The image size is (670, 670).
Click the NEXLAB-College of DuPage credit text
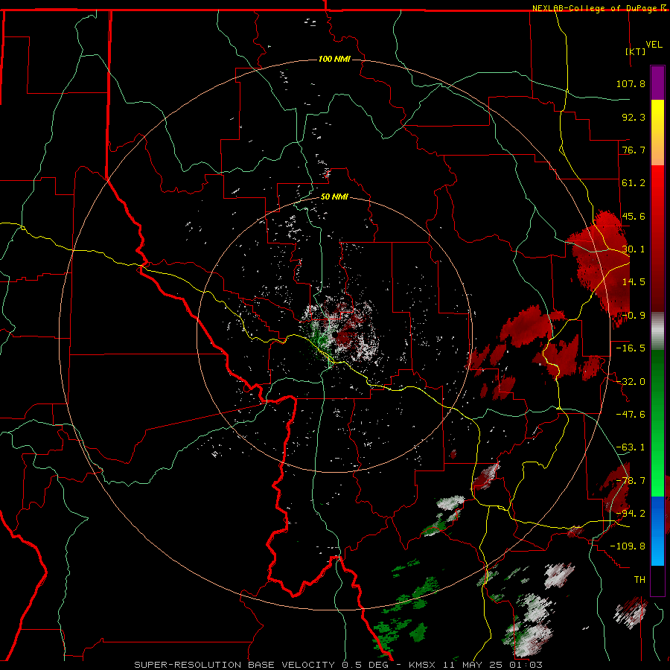[x=599, y=8]
